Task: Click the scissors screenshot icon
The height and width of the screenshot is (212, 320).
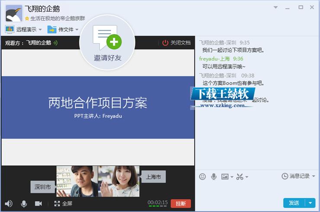Action: coord(240,177)
